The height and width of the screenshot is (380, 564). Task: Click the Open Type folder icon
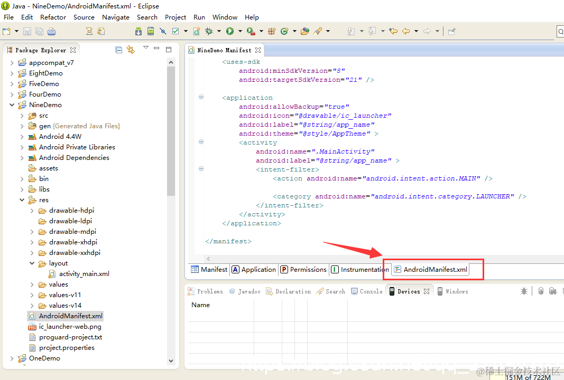click(305, 31)
